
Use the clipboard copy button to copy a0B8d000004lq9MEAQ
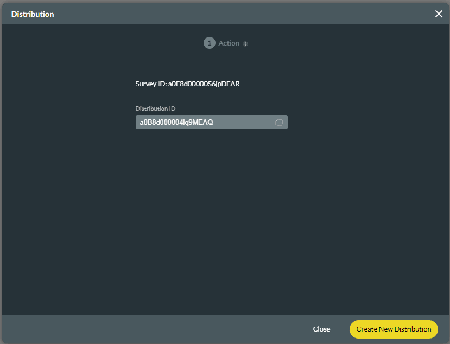click(280, 122)
